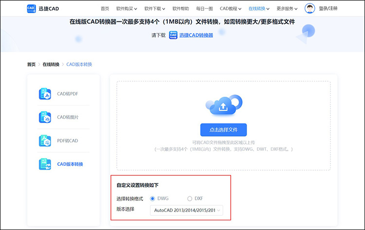Image resolution: width=365 pixels, height=230 pixels.
Task: Click the CAD converter icon beside 请下载
Action: point(173,35)
